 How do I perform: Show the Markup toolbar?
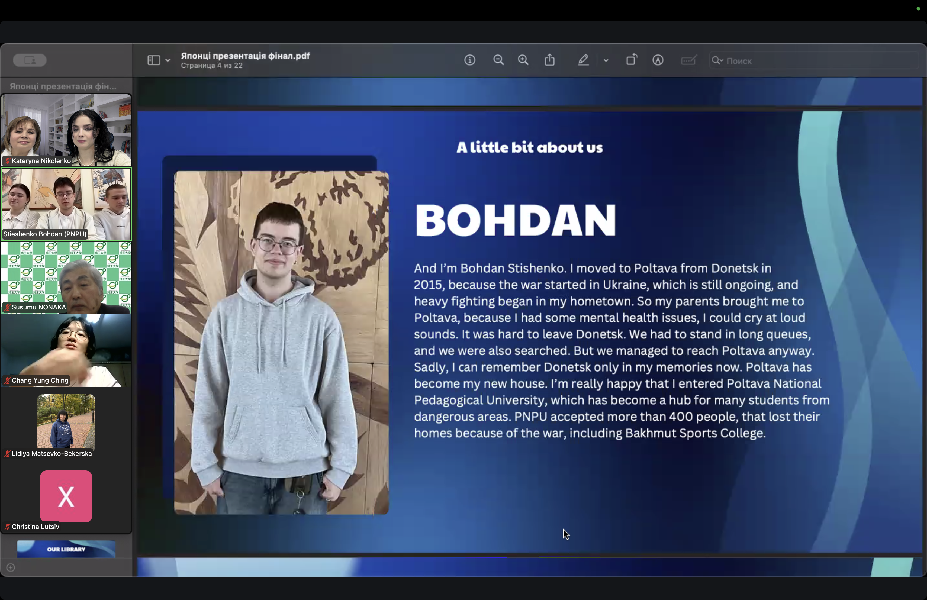coord(658,60)
